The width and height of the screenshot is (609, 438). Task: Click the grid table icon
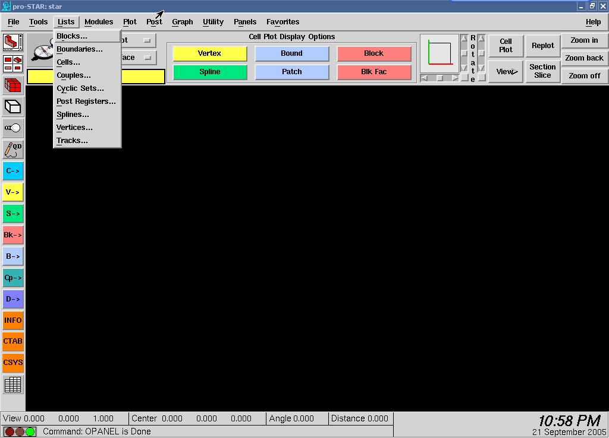tap(13, 385)
